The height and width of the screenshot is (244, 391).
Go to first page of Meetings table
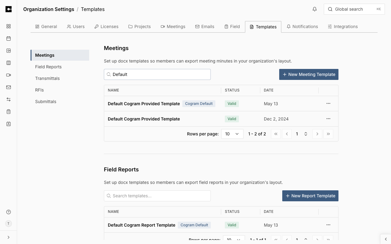pos(276,134)
